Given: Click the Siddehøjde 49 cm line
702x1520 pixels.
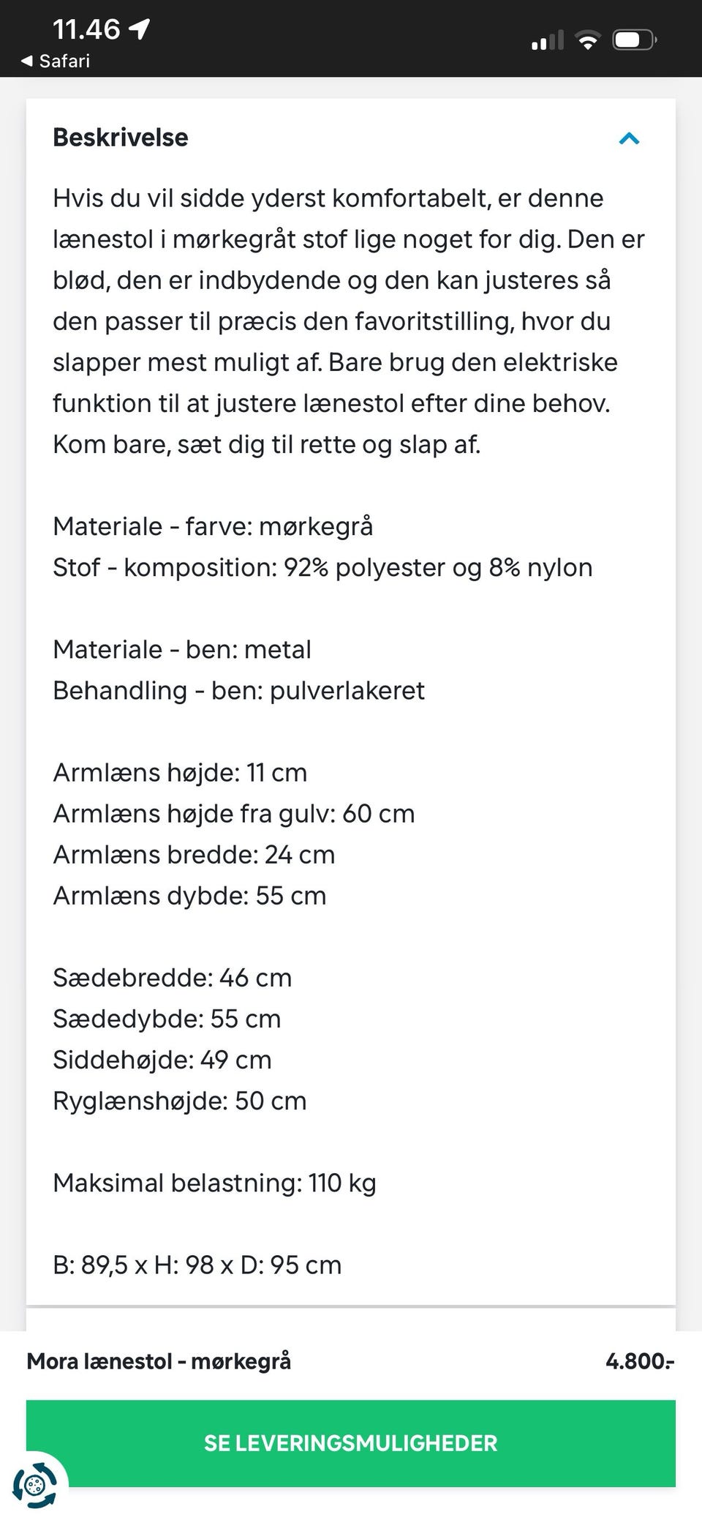Looking at the screenshot, I should click(162, 1060).
